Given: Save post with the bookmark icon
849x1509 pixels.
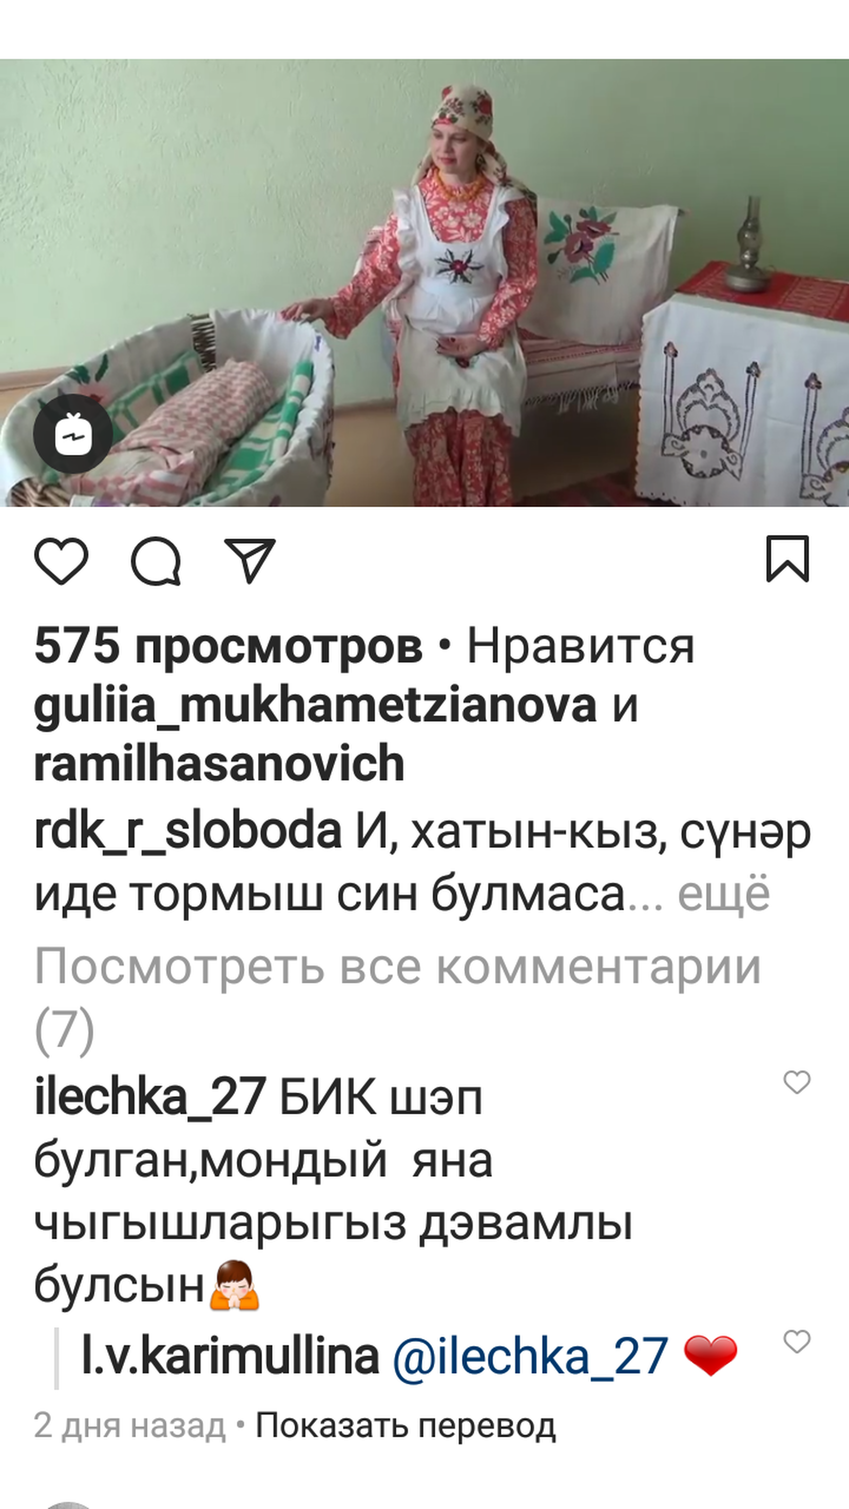Looking at the screenshot, I should 787,559.
